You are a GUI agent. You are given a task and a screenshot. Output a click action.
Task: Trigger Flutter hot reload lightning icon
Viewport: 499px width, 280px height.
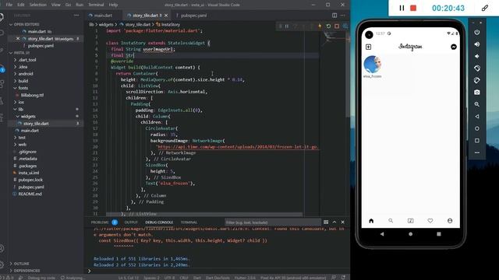pos(320,26)
